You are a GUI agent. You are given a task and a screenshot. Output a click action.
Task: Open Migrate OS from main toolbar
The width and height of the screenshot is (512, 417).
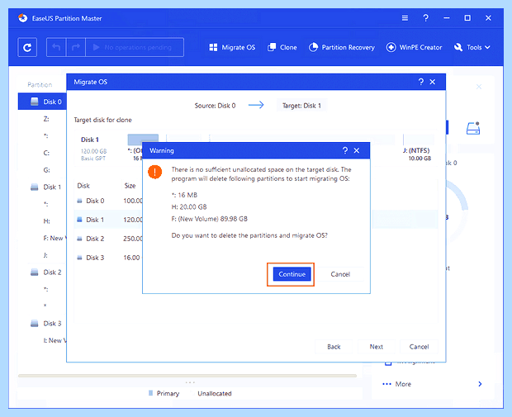click(x=232, y=47)
